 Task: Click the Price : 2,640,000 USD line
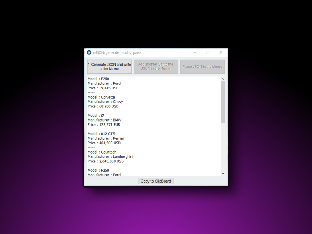(106, 161)
